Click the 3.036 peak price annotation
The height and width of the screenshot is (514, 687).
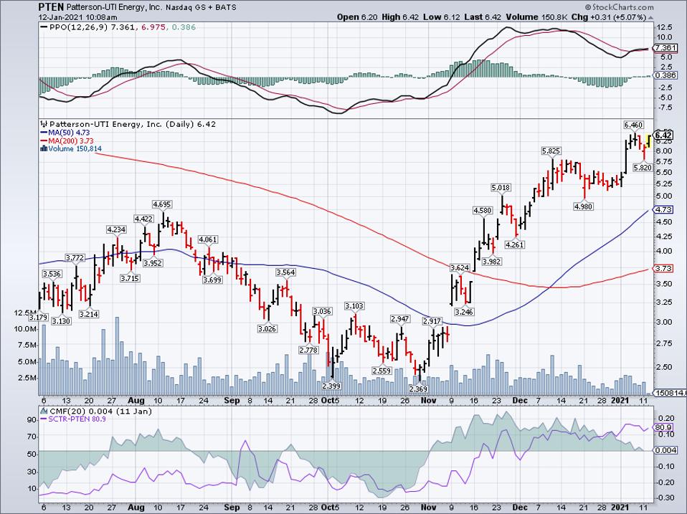click(322, 311)
